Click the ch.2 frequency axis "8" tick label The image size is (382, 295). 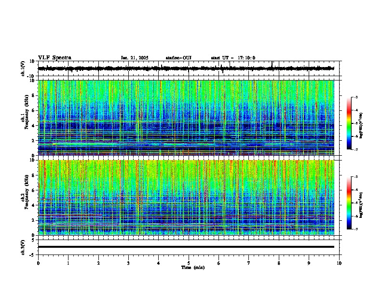pyautogui.click(x=34, y=175)
